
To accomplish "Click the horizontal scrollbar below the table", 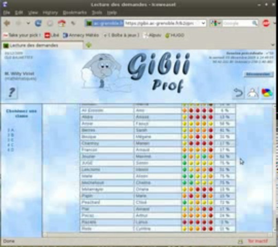I will point(158,235).
